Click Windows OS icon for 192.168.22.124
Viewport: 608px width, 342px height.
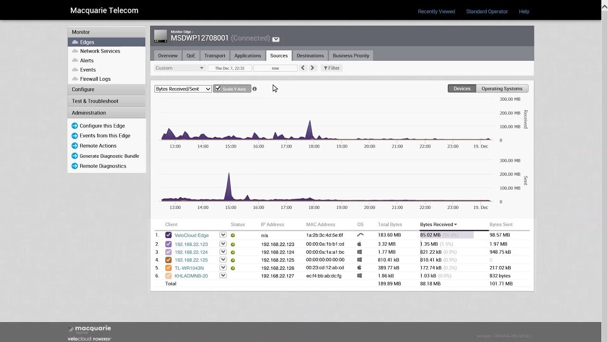[x=360, y=252]
